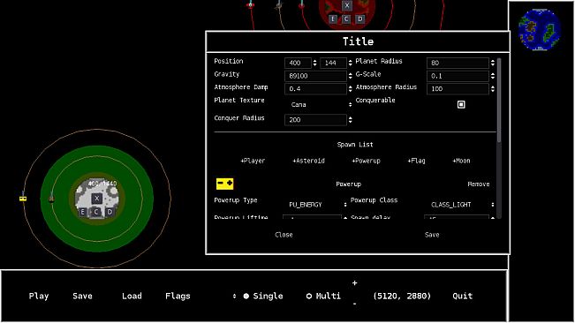Select the small asteroid on the inner orbit
This screenshot has height=323, width=575.
(x=52, y=199)
